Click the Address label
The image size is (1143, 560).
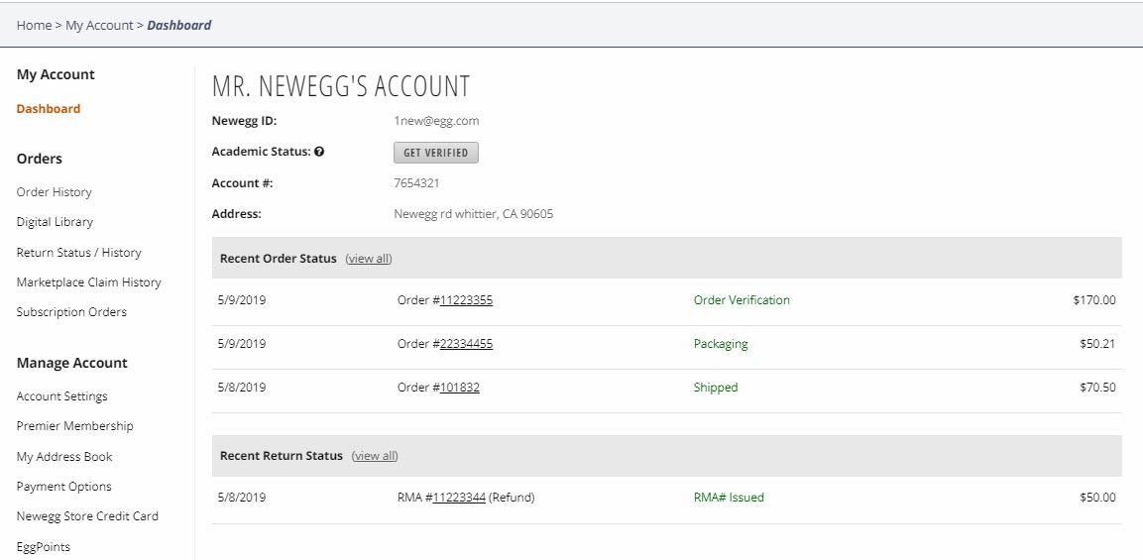click(x=236, y=214)
